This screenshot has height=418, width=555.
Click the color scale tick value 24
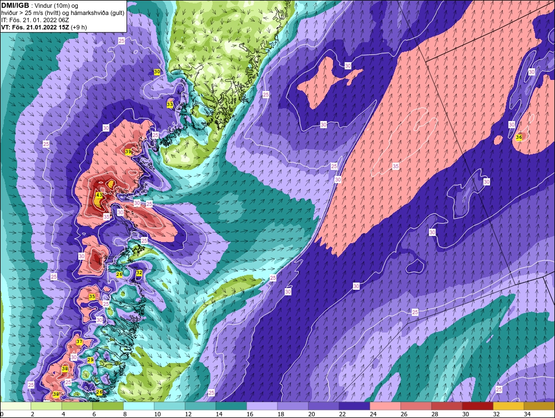tap(373, 414)
